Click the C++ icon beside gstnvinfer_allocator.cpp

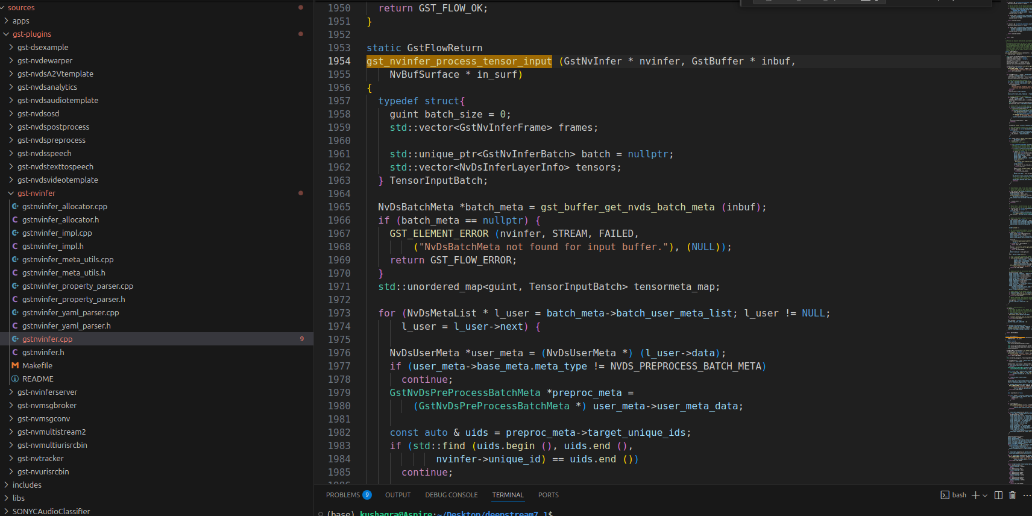click(15, 206)
